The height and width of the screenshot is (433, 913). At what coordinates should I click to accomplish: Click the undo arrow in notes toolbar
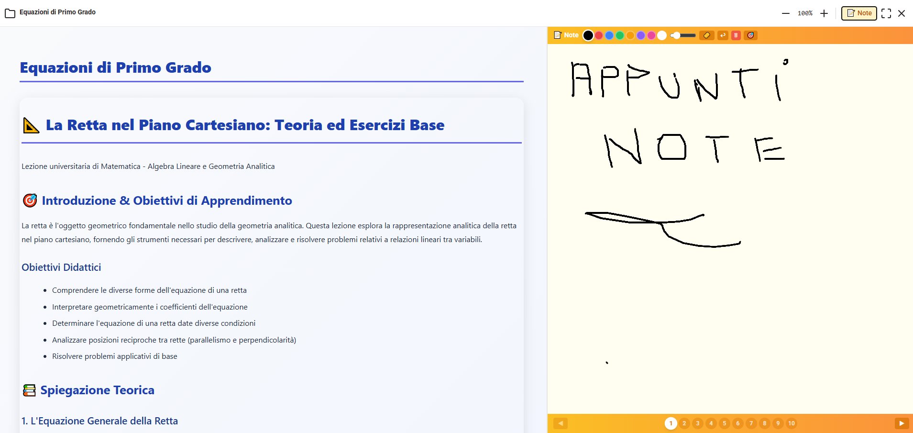pos(723,35)
